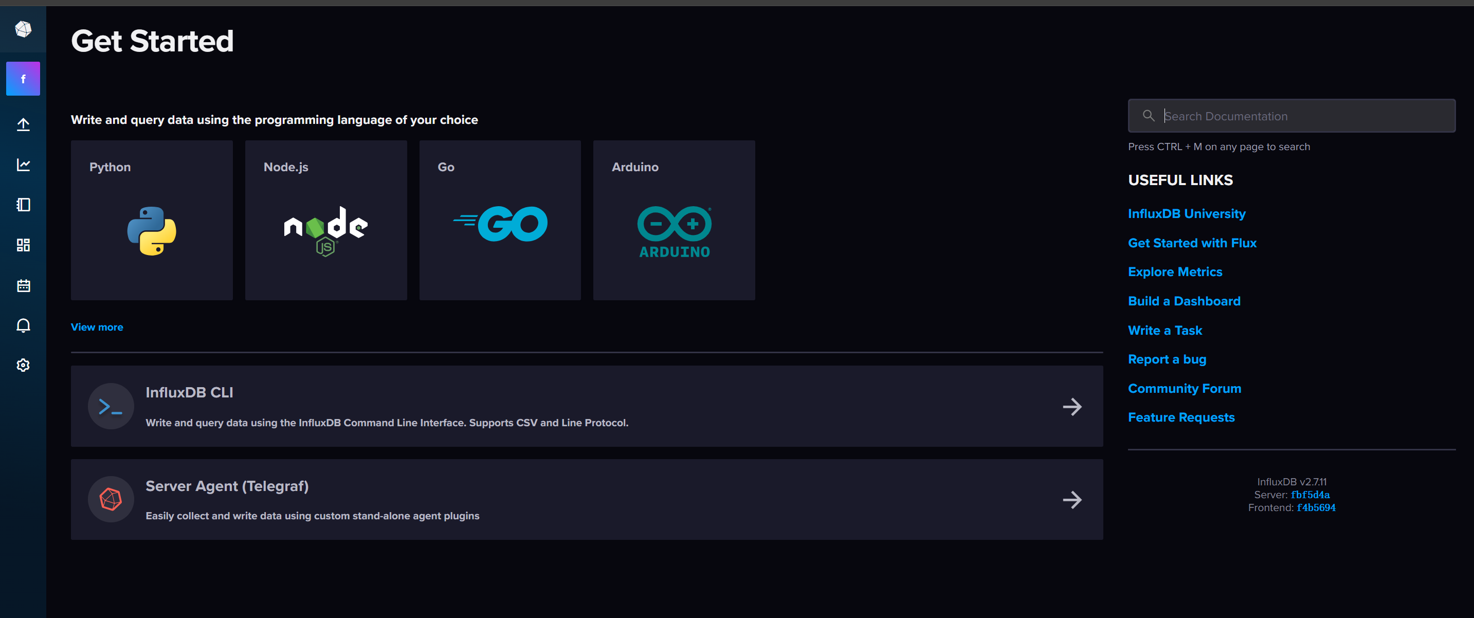This screenshot has height=618, width=1474.
Task: Open Notebooks icon in sidebar
Action: pyautogui.click(x=23, y=205)
